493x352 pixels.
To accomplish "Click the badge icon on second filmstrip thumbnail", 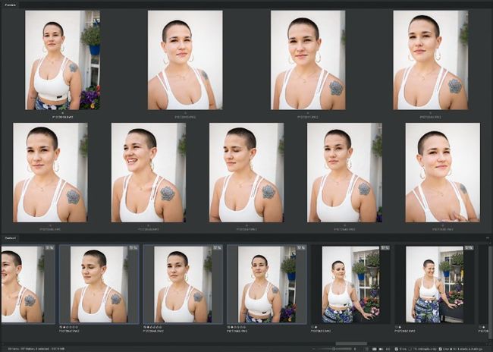I will [133, 248].
